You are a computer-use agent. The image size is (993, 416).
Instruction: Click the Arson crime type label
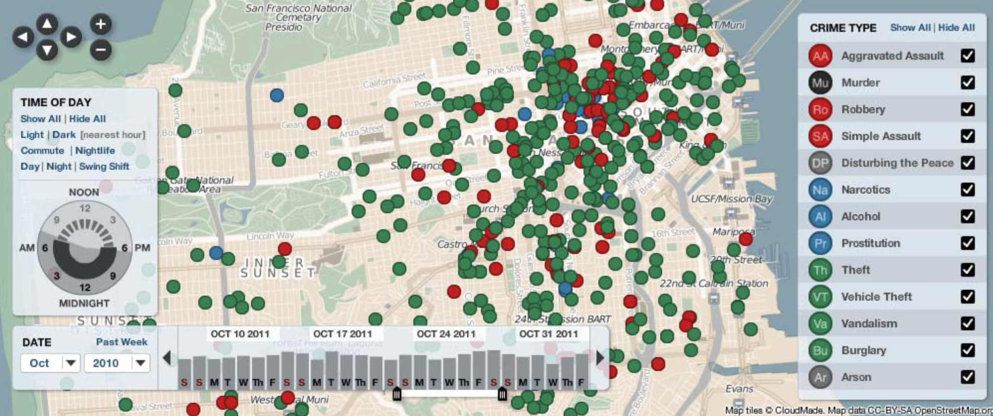point(856,377)
